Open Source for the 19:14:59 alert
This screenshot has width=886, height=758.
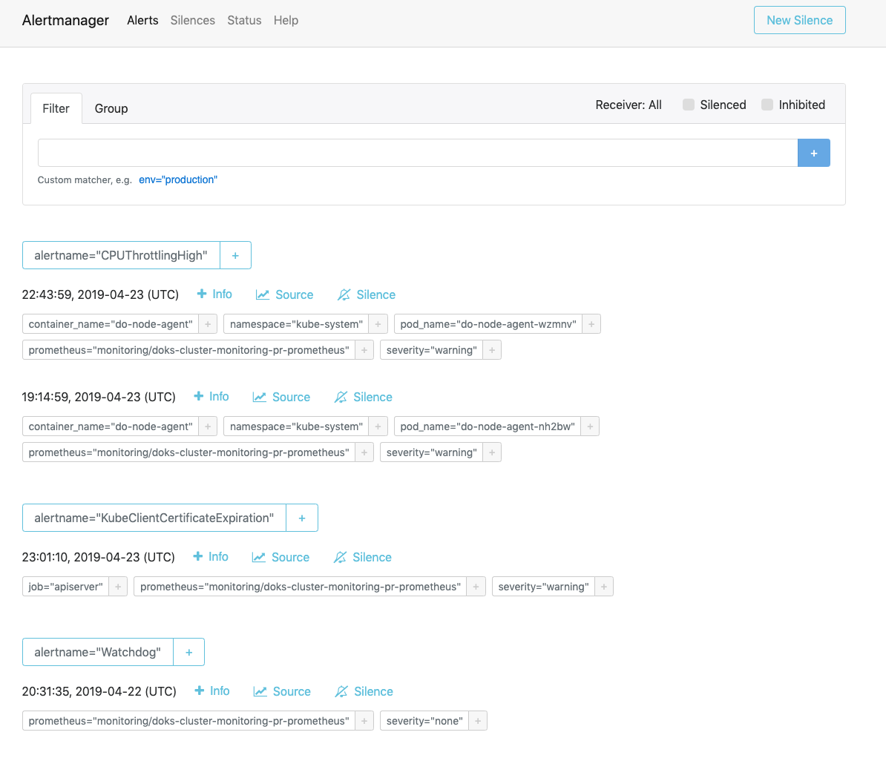[281, 397]
